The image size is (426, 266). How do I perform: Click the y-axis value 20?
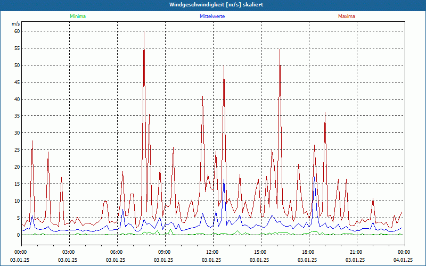point(17,167)
